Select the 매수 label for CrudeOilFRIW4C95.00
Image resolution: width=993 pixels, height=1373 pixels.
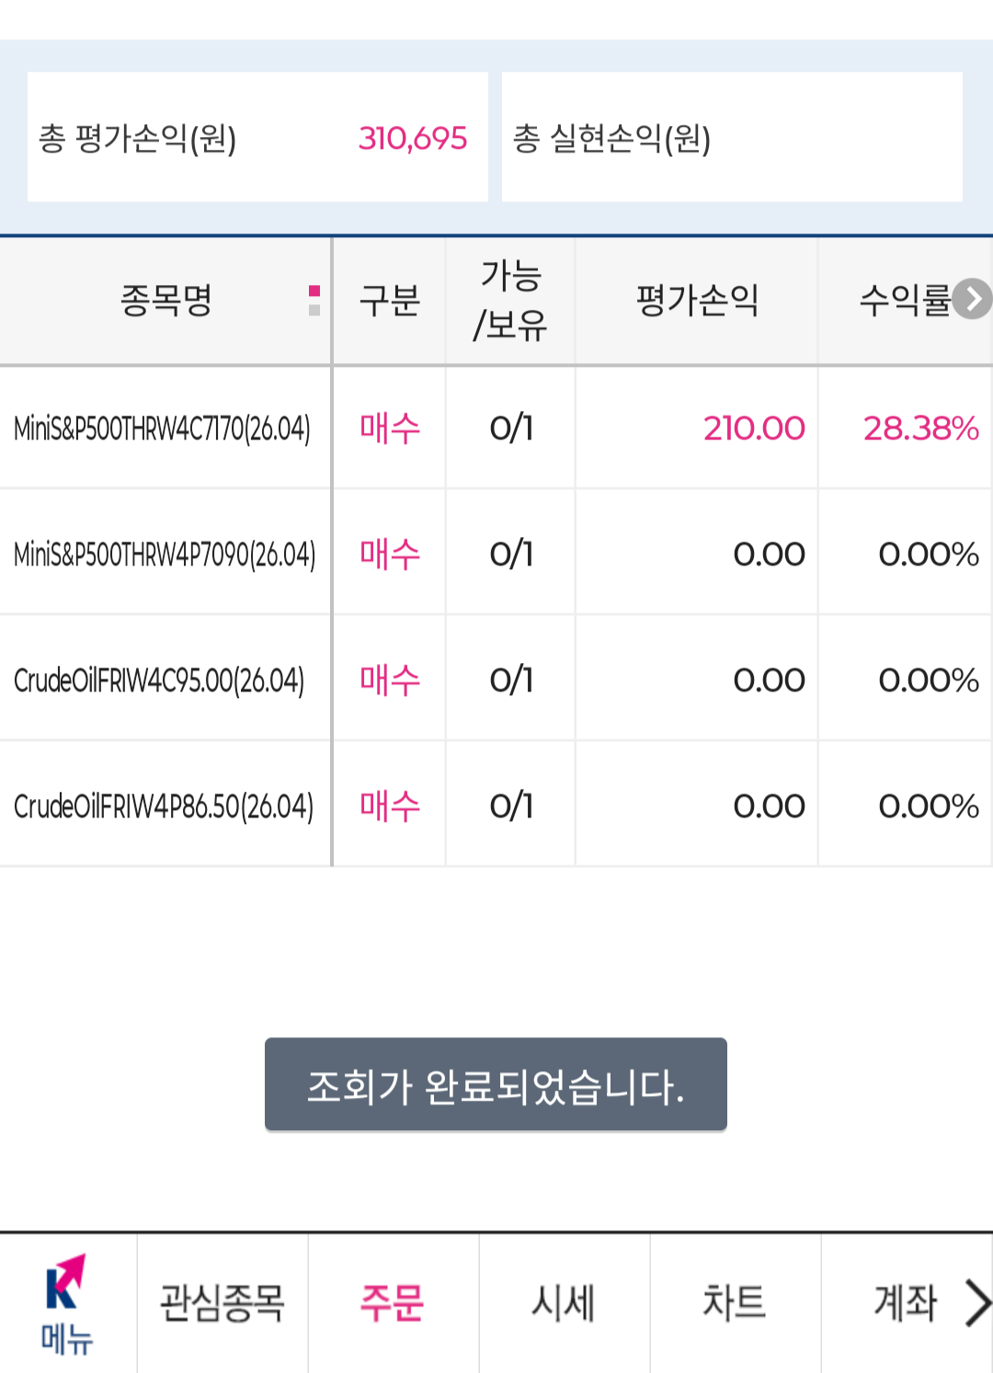pyautogui.click(x=389, y=679)
